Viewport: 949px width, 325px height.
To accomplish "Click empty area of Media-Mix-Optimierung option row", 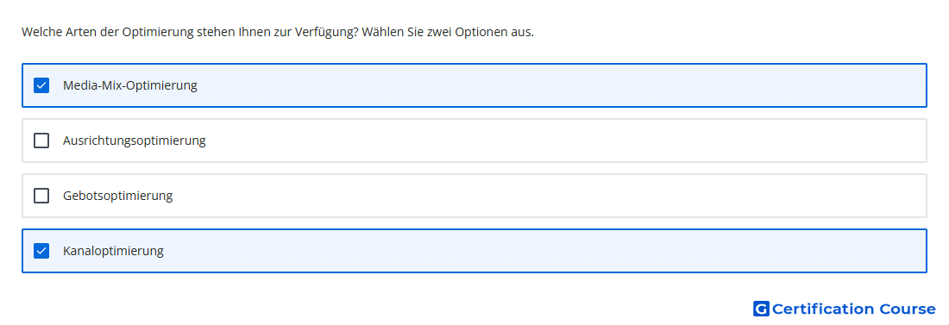I will click(x=544, y=85).
